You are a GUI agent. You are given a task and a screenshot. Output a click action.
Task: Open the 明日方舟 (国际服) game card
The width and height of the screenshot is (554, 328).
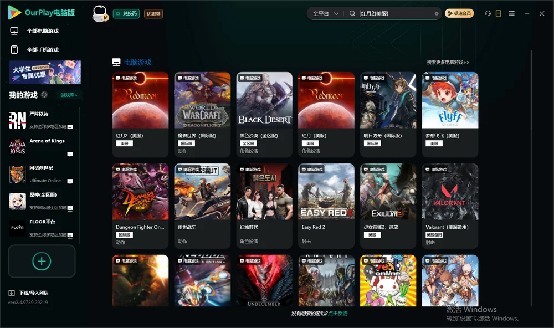[388, 115]
